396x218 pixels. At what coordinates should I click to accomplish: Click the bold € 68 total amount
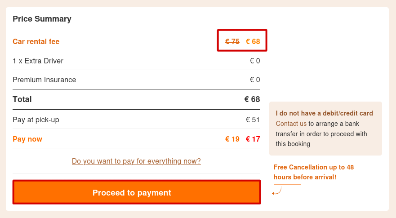pos(252,99)
